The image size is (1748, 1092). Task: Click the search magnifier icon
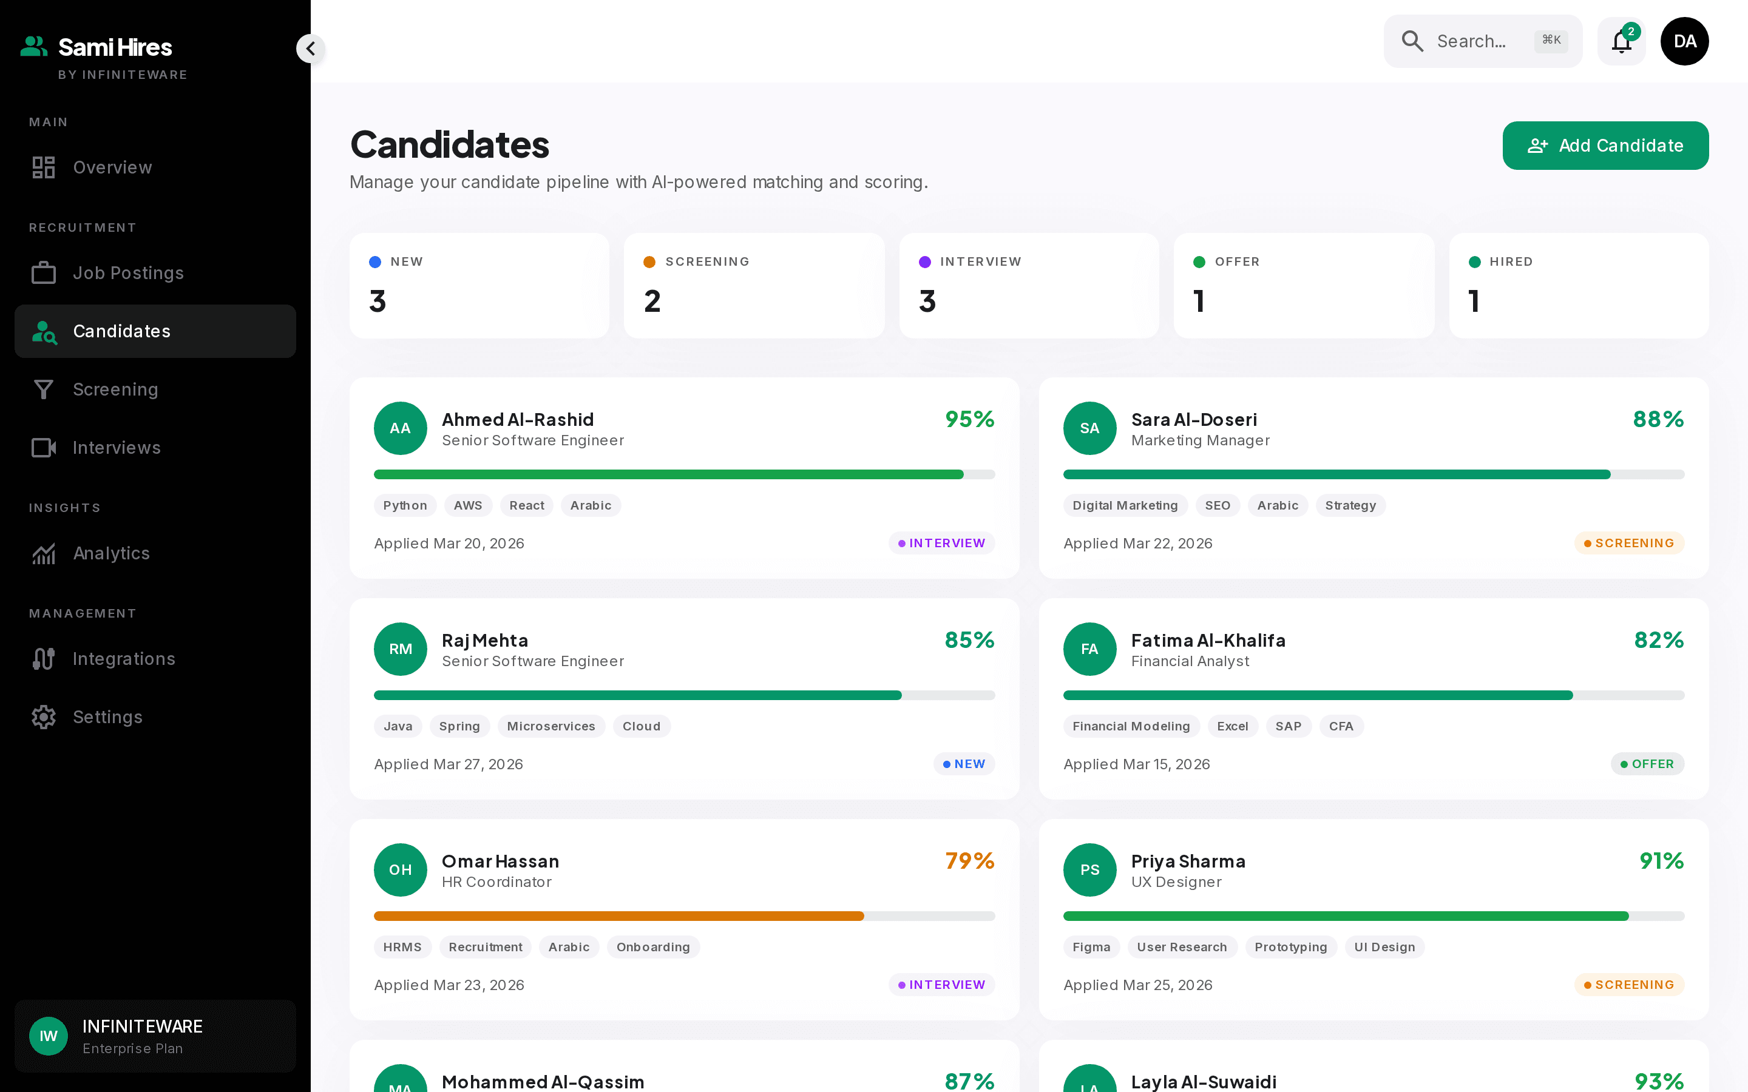[1412, 41]
